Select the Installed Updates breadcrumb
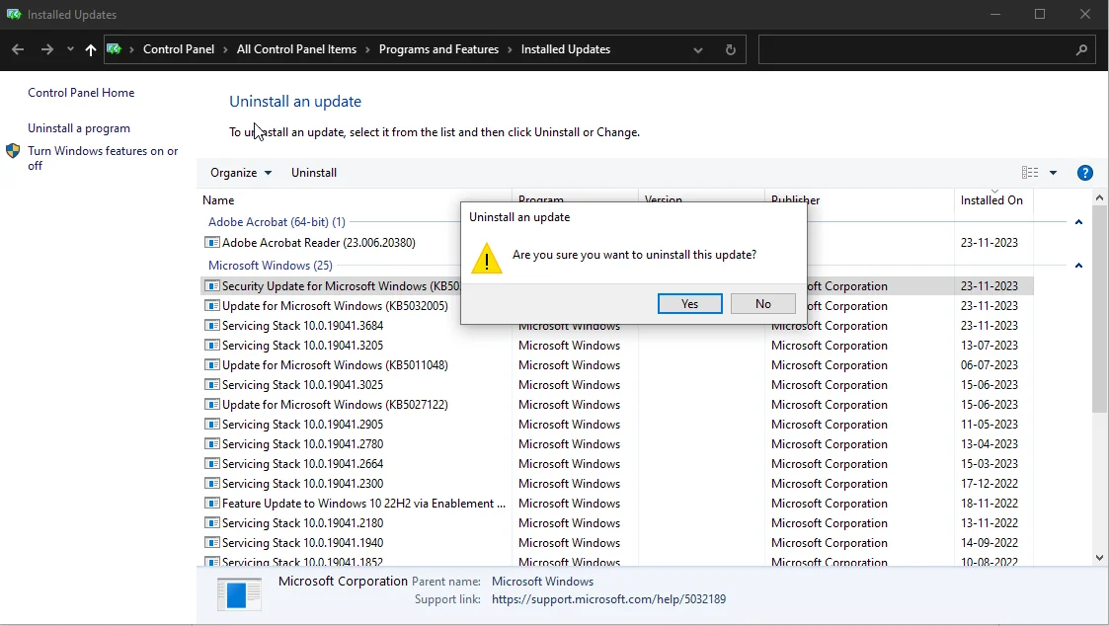Screen dimensions: 1109x626 [565, 49]
